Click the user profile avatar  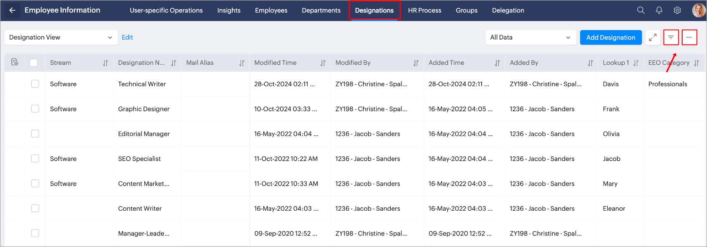pos(699,10)
